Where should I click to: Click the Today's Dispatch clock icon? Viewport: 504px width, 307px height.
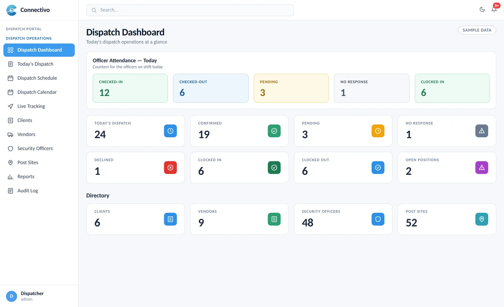coord(170,131)
